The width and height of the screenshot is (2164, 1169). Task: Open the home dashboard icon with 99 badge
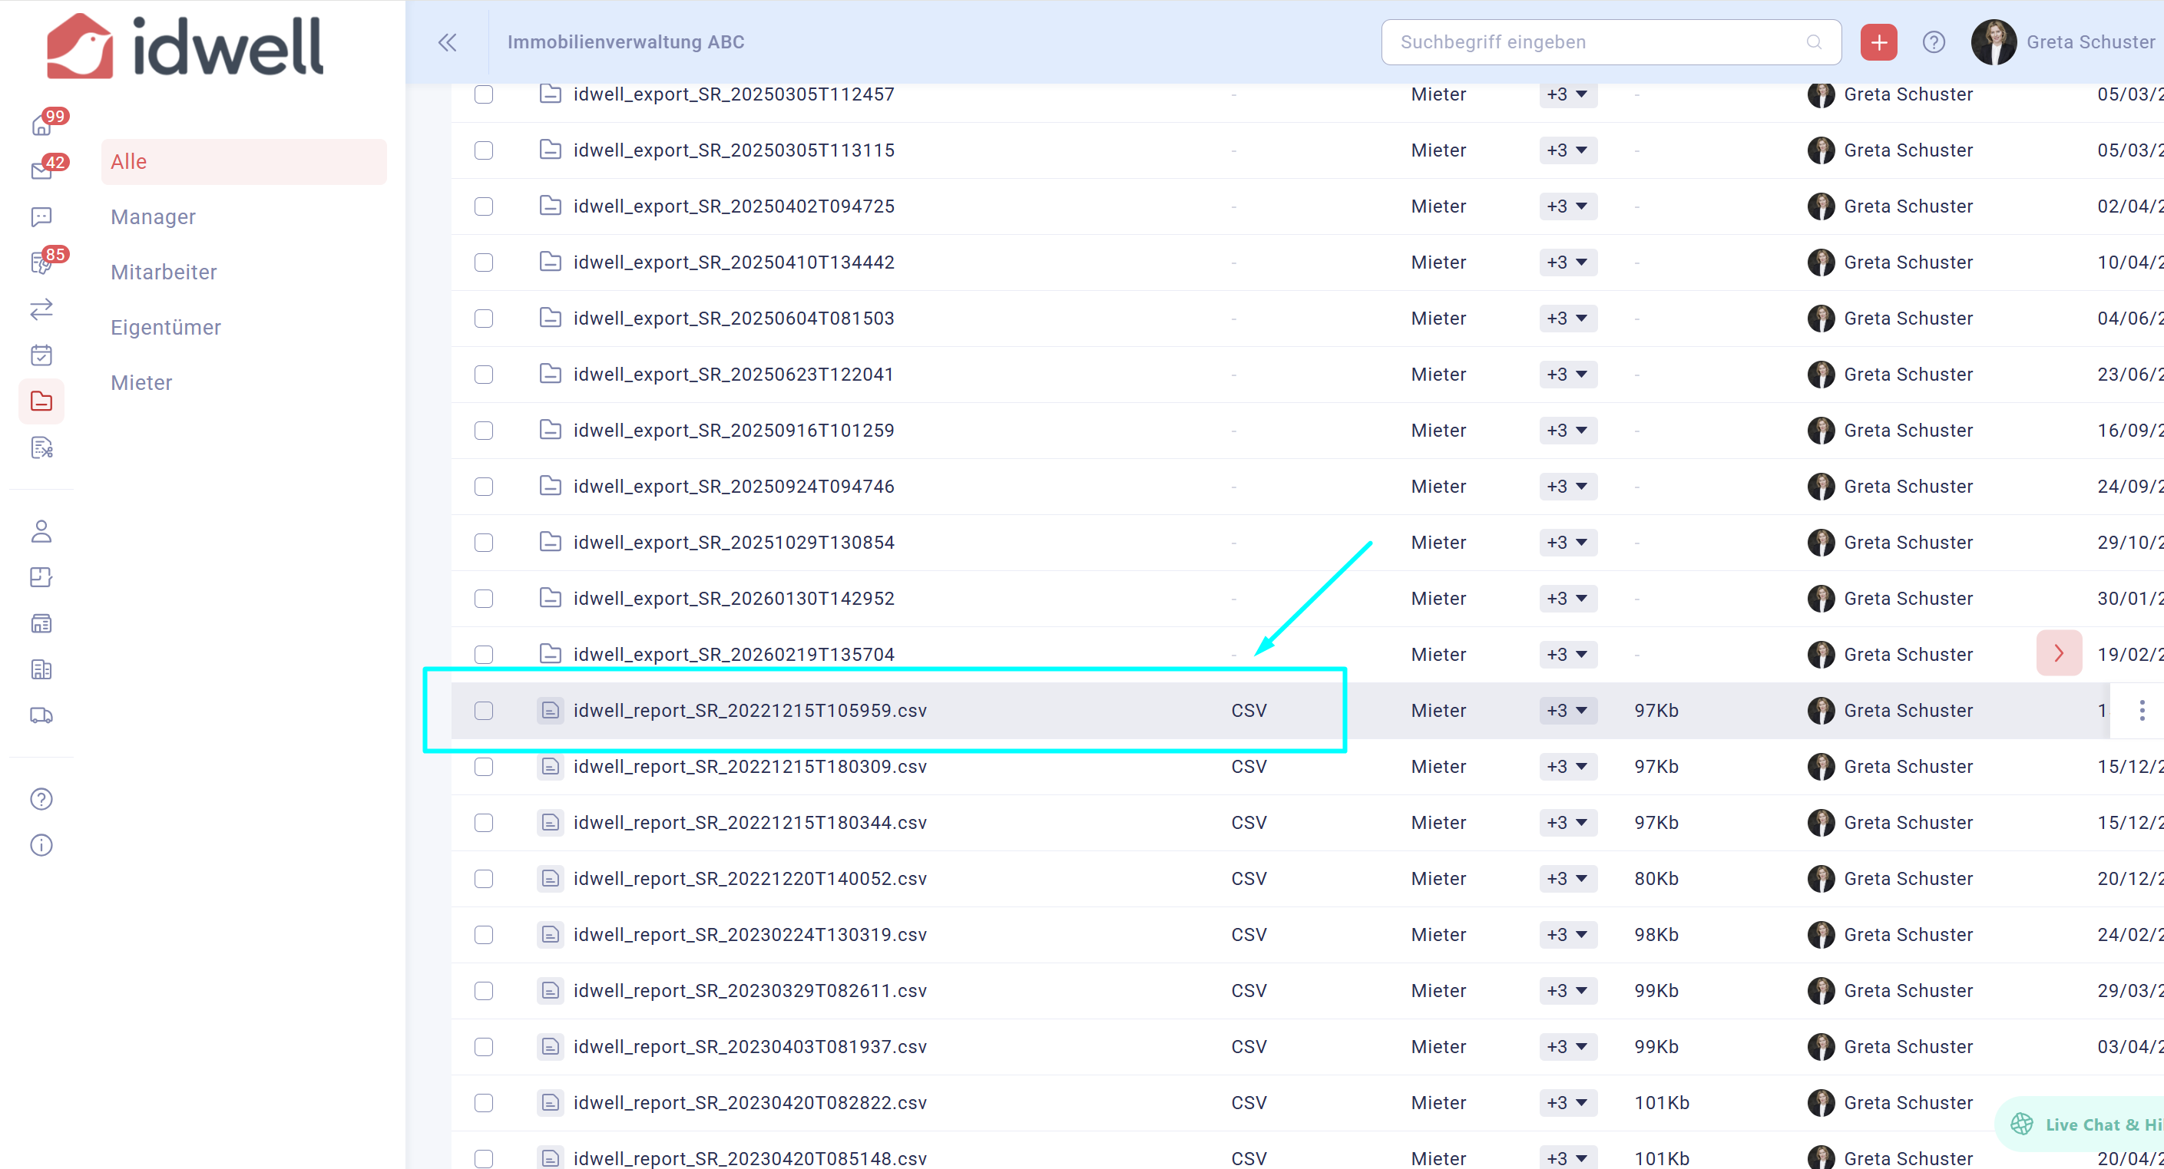tap(41, 126)
